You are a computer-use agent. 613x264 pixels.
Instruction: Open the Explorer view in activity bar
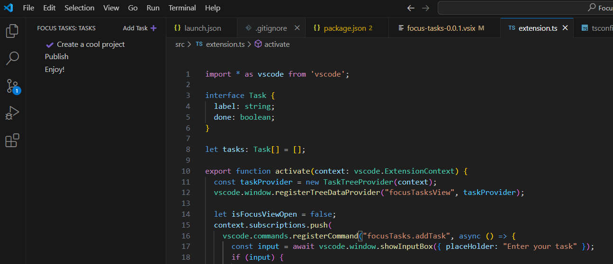(12, 31)
